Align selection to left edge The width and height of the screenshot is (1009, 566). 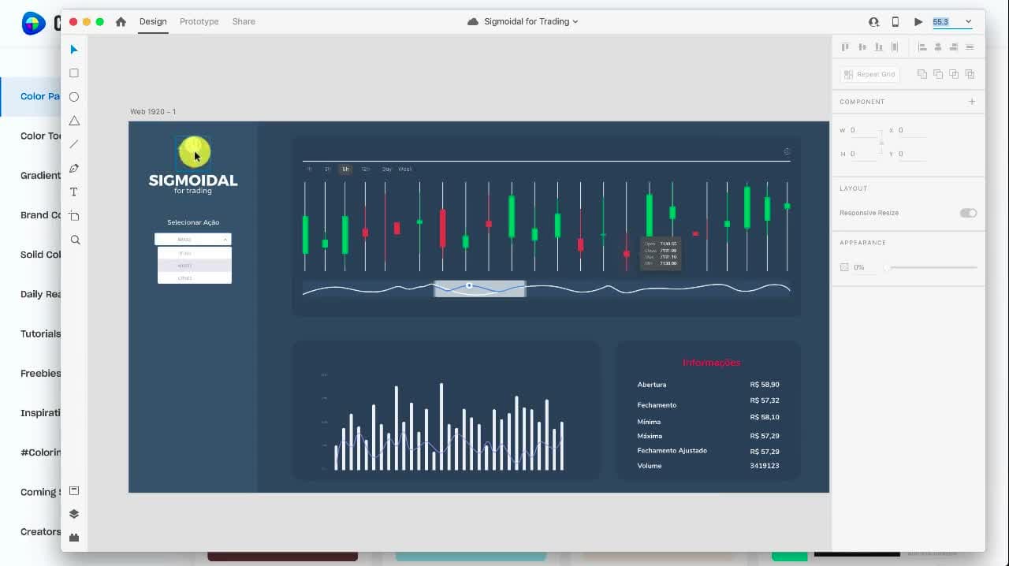tap(922, 47)
